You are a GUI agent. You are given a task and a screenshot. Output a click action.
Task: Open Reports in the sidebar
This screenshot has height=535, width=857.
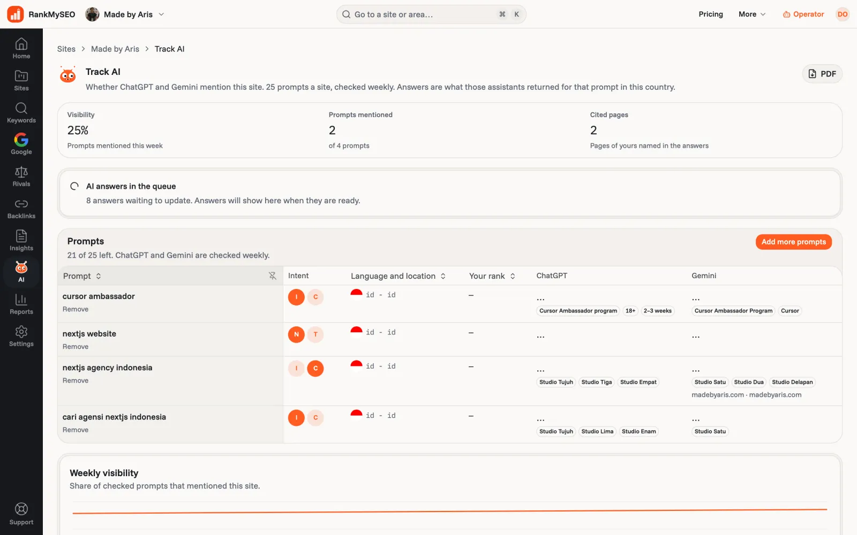[x=21, y=304]
